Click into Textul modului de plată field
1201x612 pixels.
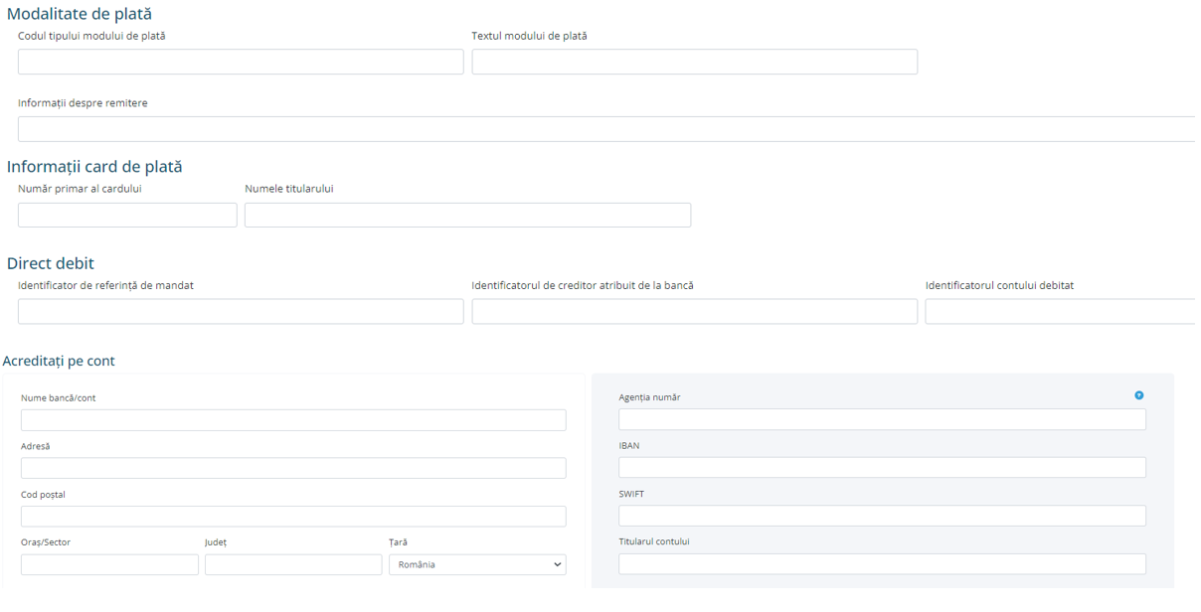(694, 62)
